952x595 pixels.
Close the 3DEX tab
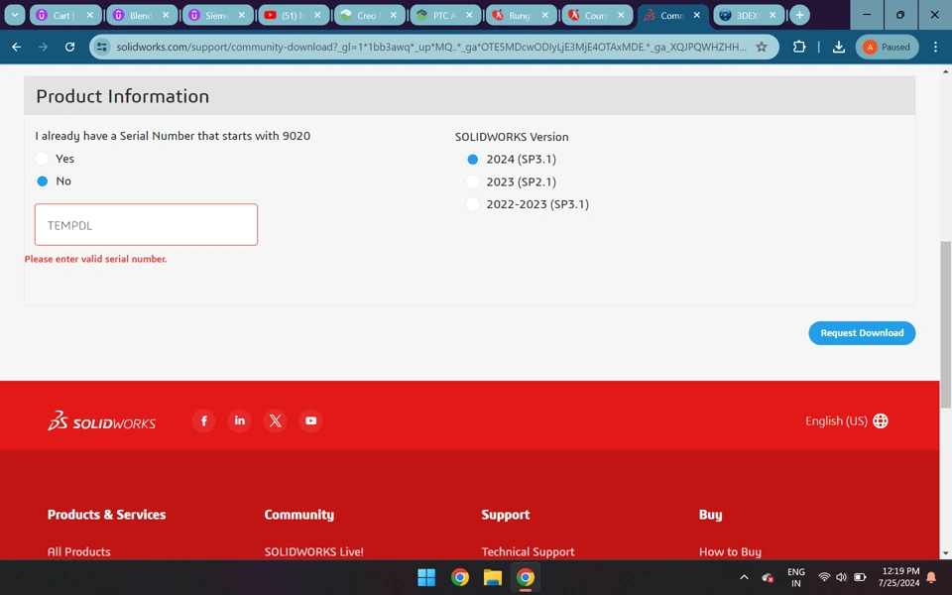[773, 15]
